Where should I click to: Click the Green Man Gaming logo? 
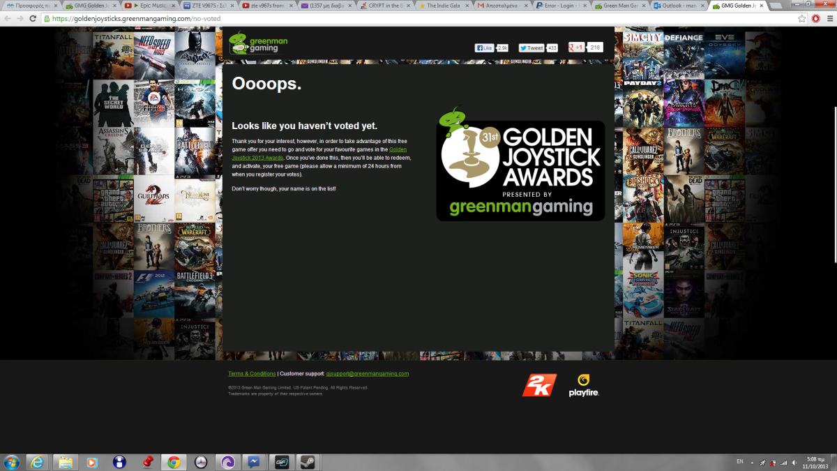[x=258, y=43]
